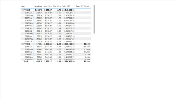Viewport: 177px width, 99px height.
Task: Sort by Avg Price column header
Action: 38,6
